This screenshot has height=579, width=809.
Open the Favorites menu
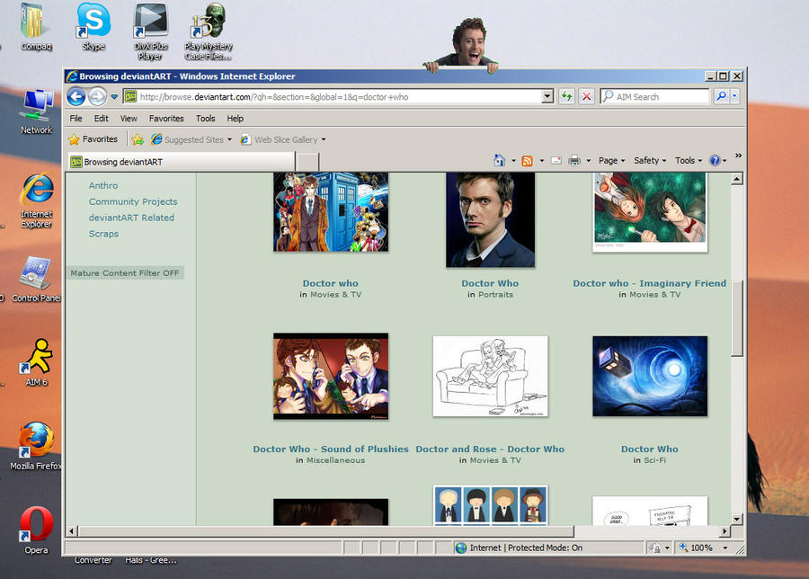[166, 118]
